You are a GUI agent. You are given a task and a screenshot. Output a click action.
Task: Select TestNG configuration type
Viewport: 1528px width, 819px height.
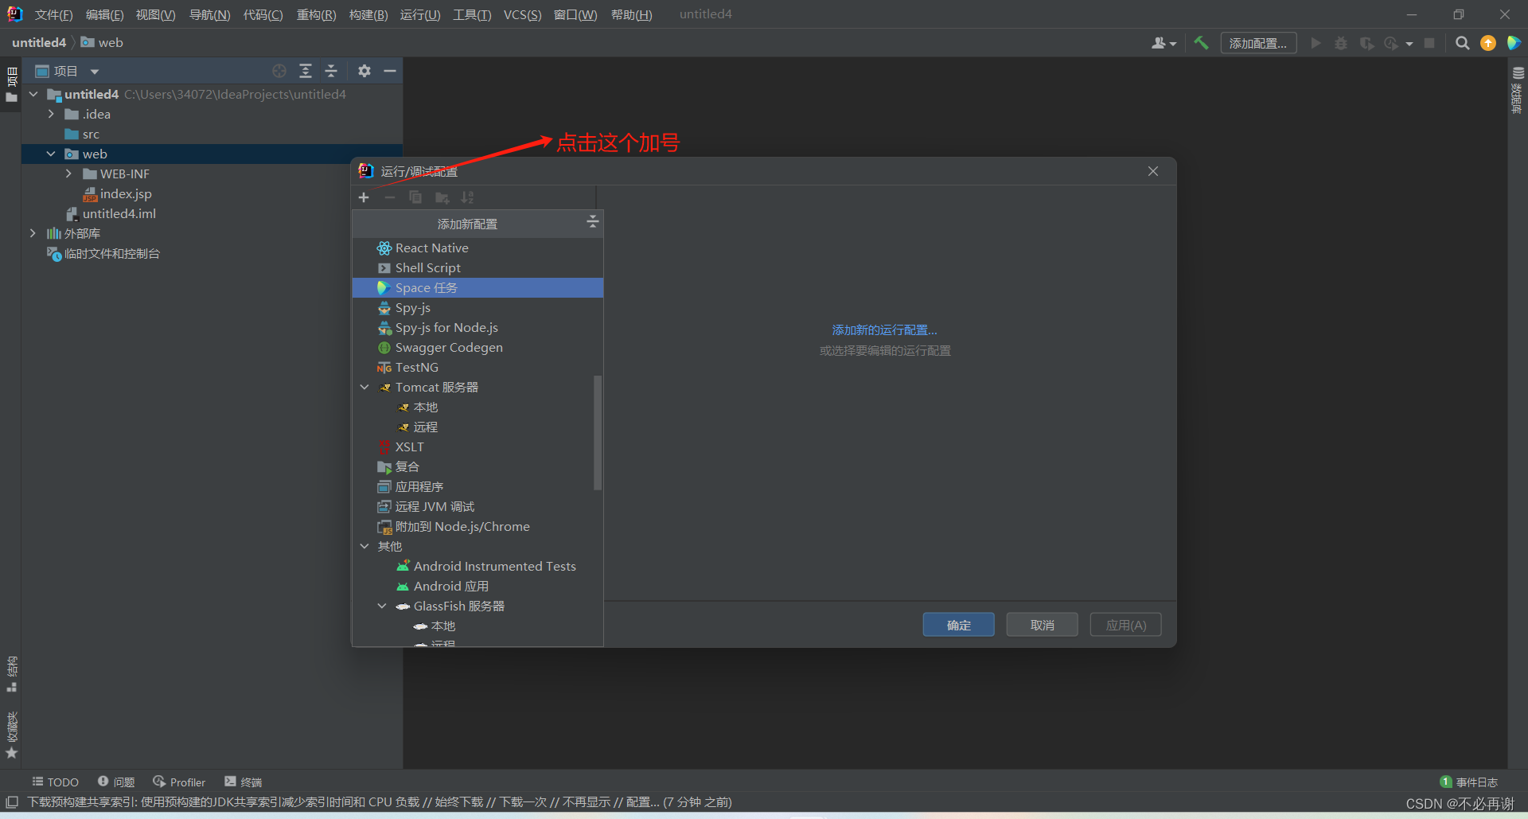point(477,368)
